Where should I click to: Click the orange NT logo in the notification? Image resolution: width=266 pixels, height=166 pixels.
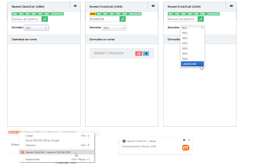click(x=186, y=148)
